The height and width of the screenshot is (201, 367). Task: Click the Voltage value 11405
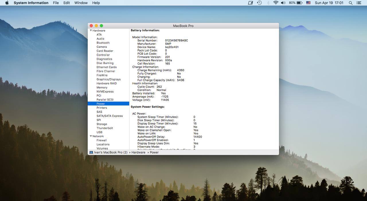click(165, 100)
